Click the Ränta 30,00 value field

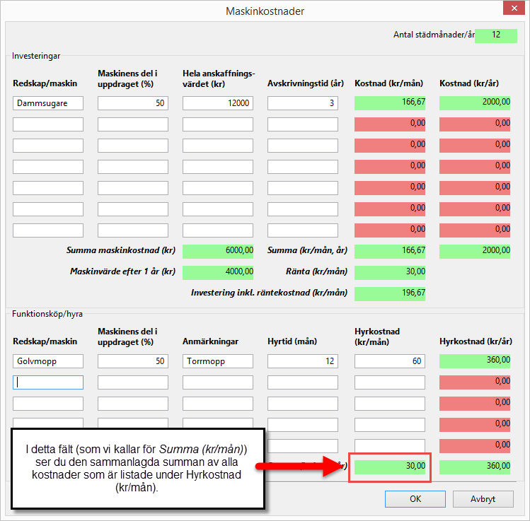390,272
